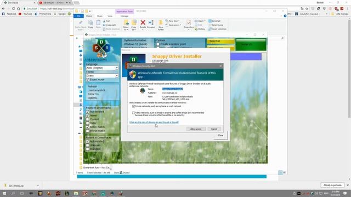This screenshot has height=197, width=351.
Task: Click Cancel in Windows Security Alert
Action: [x=214, y=129]
